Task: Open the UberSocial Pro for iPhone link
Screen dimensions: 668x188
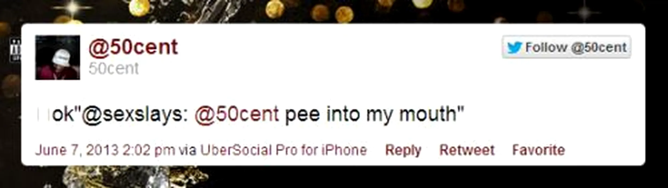Action: 283,150
